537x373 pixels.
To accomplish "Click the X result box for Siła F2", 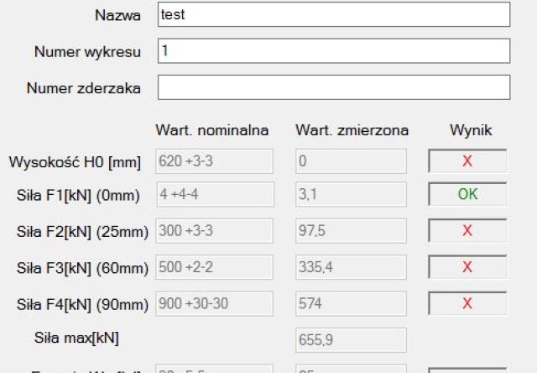I will [467, 231].
